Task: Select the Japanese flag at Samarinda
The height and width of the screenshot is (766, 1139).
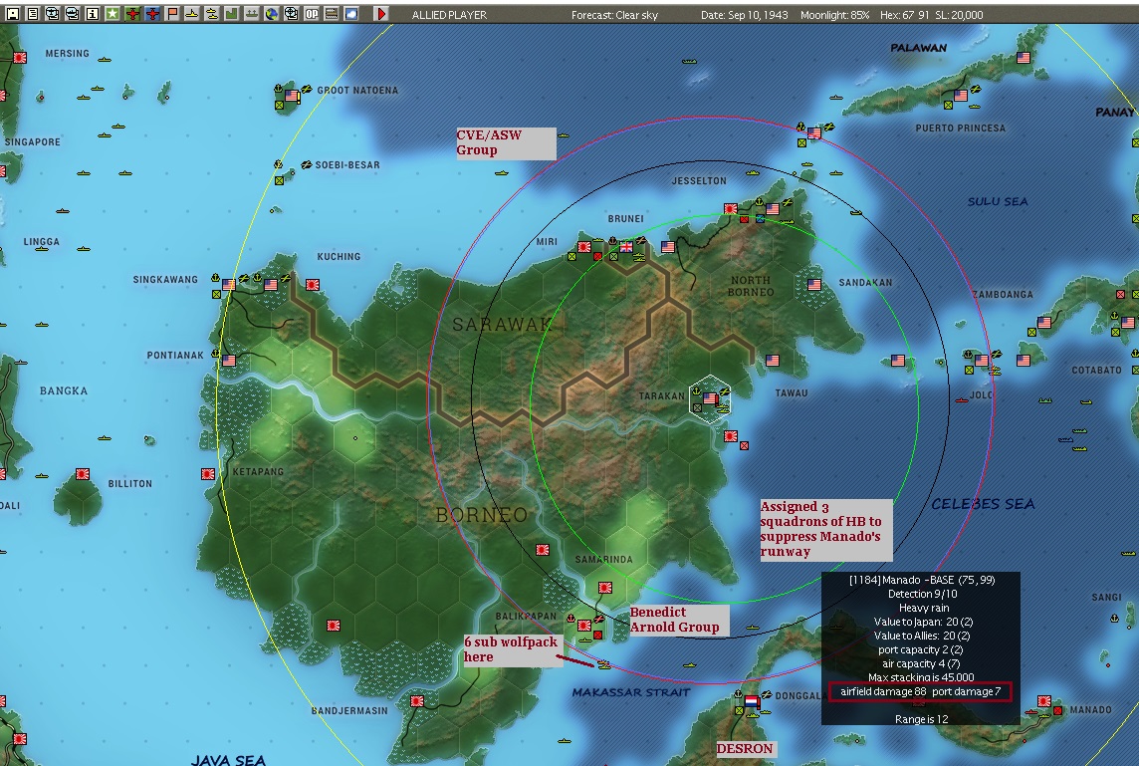Action: click(604, 588)
